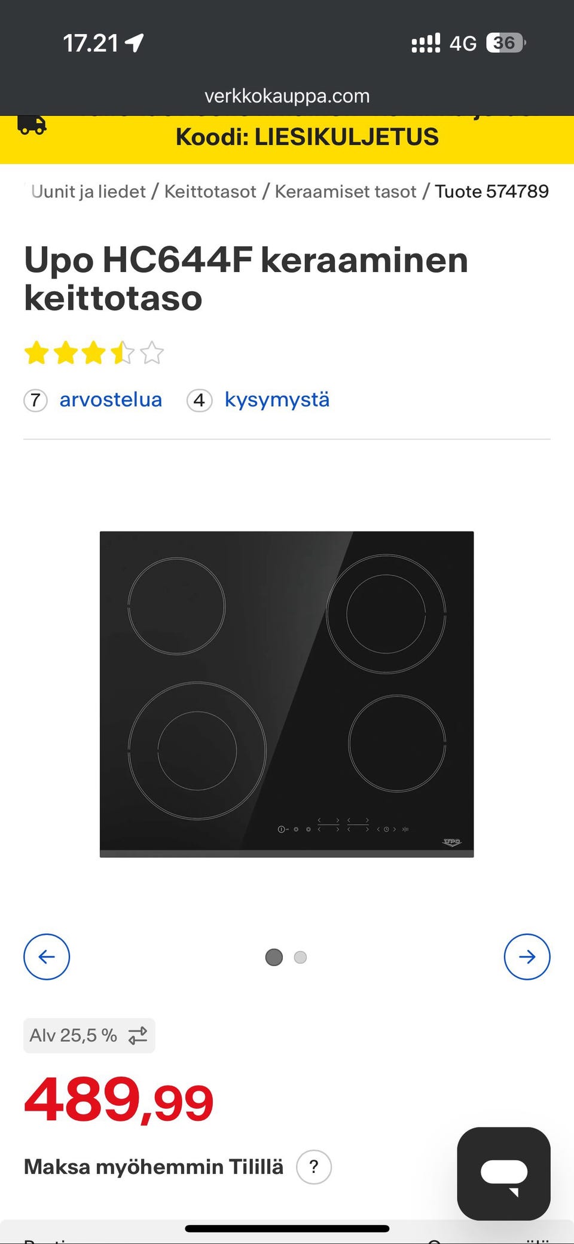The image size is (574, 1244).
Task: Tap the battery indicator showing 36
Action: 506,42
